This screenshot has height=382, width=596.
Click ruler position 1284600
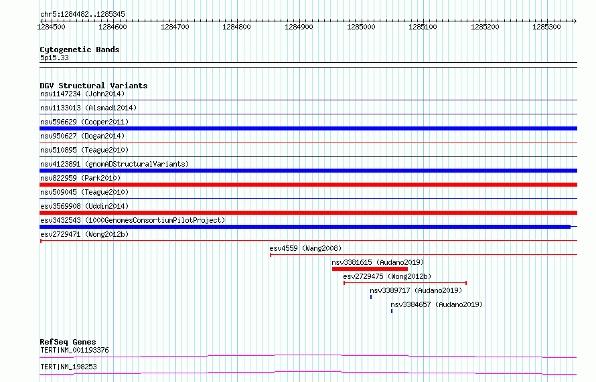point(113,27)
